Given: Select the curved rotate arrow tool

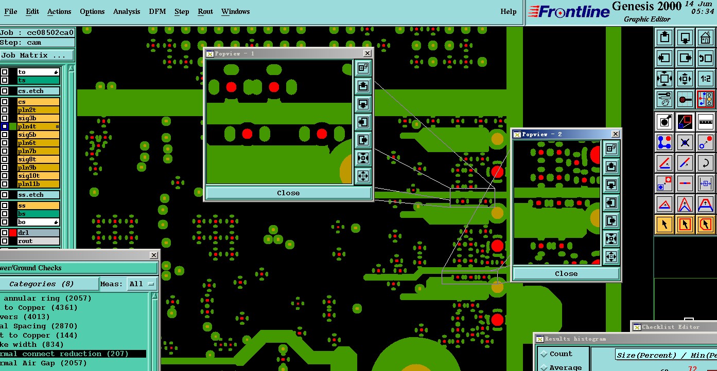Looking at the screenshot, I should coord(706,163).
